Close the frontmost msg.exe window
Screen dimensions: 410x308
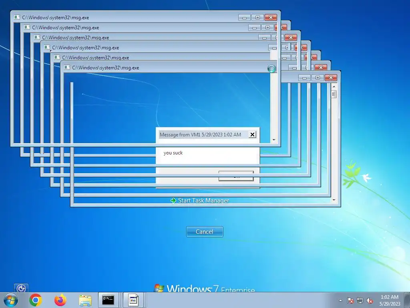point(271,18)
